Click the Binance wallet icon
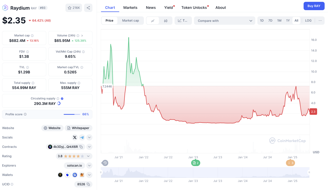Viewport: 328px width, 190px height. [x=60, y=175]
